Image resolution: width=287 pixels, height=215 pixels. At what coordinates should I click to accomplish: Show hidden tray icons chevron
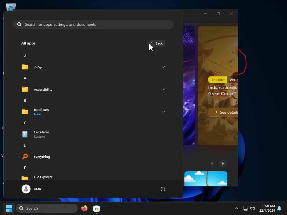click(237, 208)
